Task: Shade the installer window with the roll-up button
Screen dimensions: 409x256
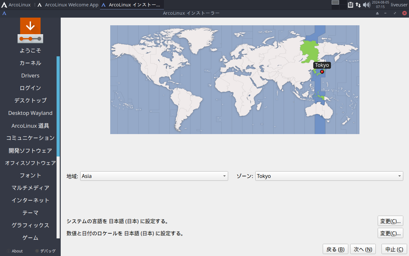Action: (x=377, y=13)
